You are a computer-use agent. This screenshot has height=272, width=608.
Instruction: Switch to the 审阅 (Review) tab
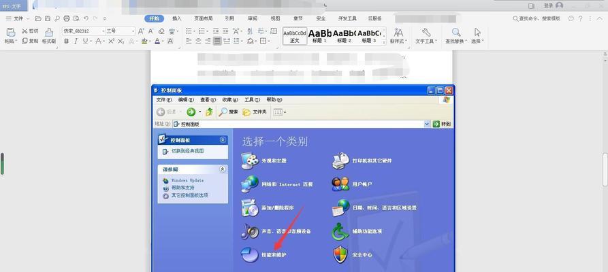coord(253,18)
